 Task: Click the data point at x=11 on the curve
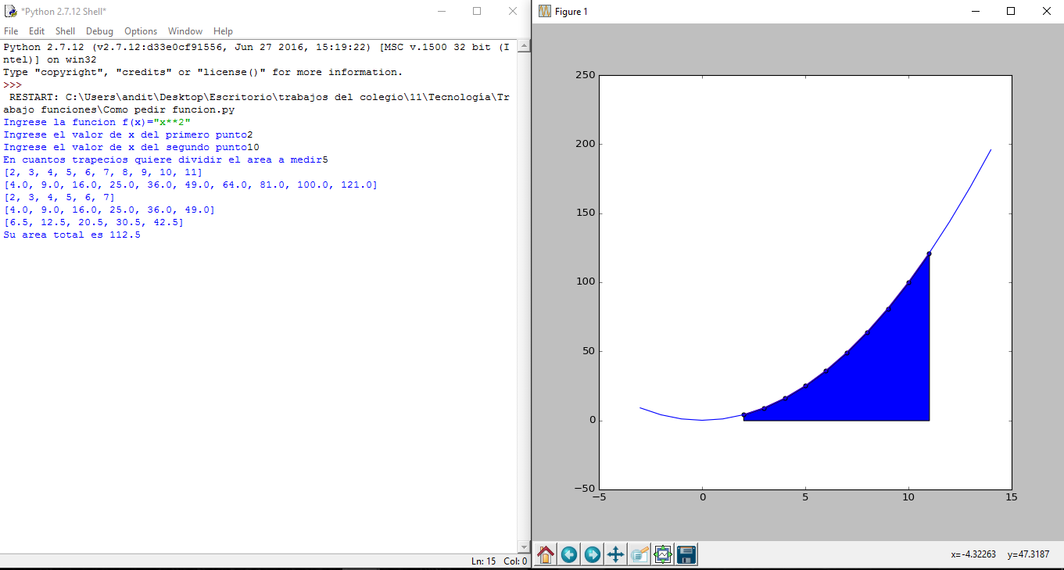(929, 253)
